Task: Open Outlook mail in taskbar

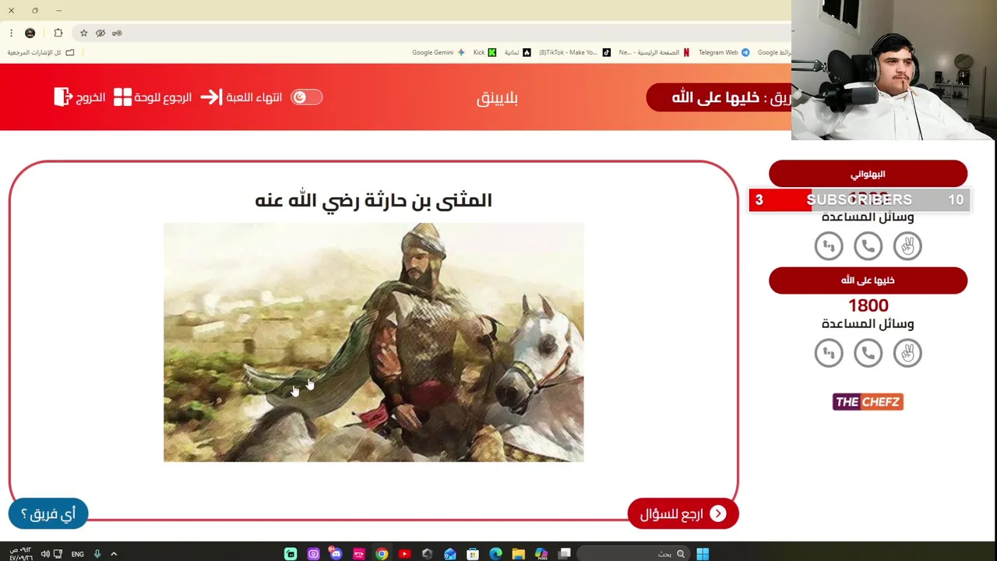Action: 450,554
